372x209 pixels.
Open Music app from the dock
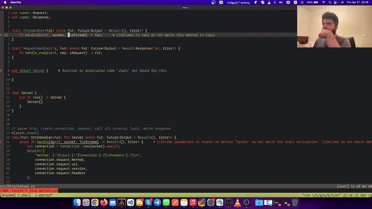coord(192,203)
